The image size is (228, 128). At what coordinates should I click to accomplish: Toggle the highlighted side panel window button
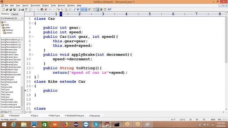pos(98,10)
